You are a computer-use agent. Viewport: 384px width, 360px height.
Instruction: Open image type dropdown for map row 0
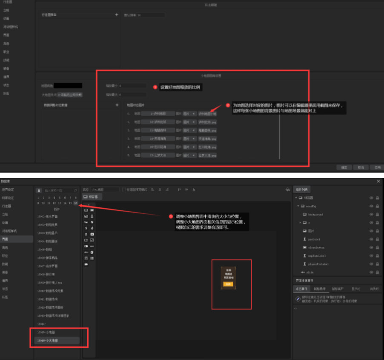point(189,114)
